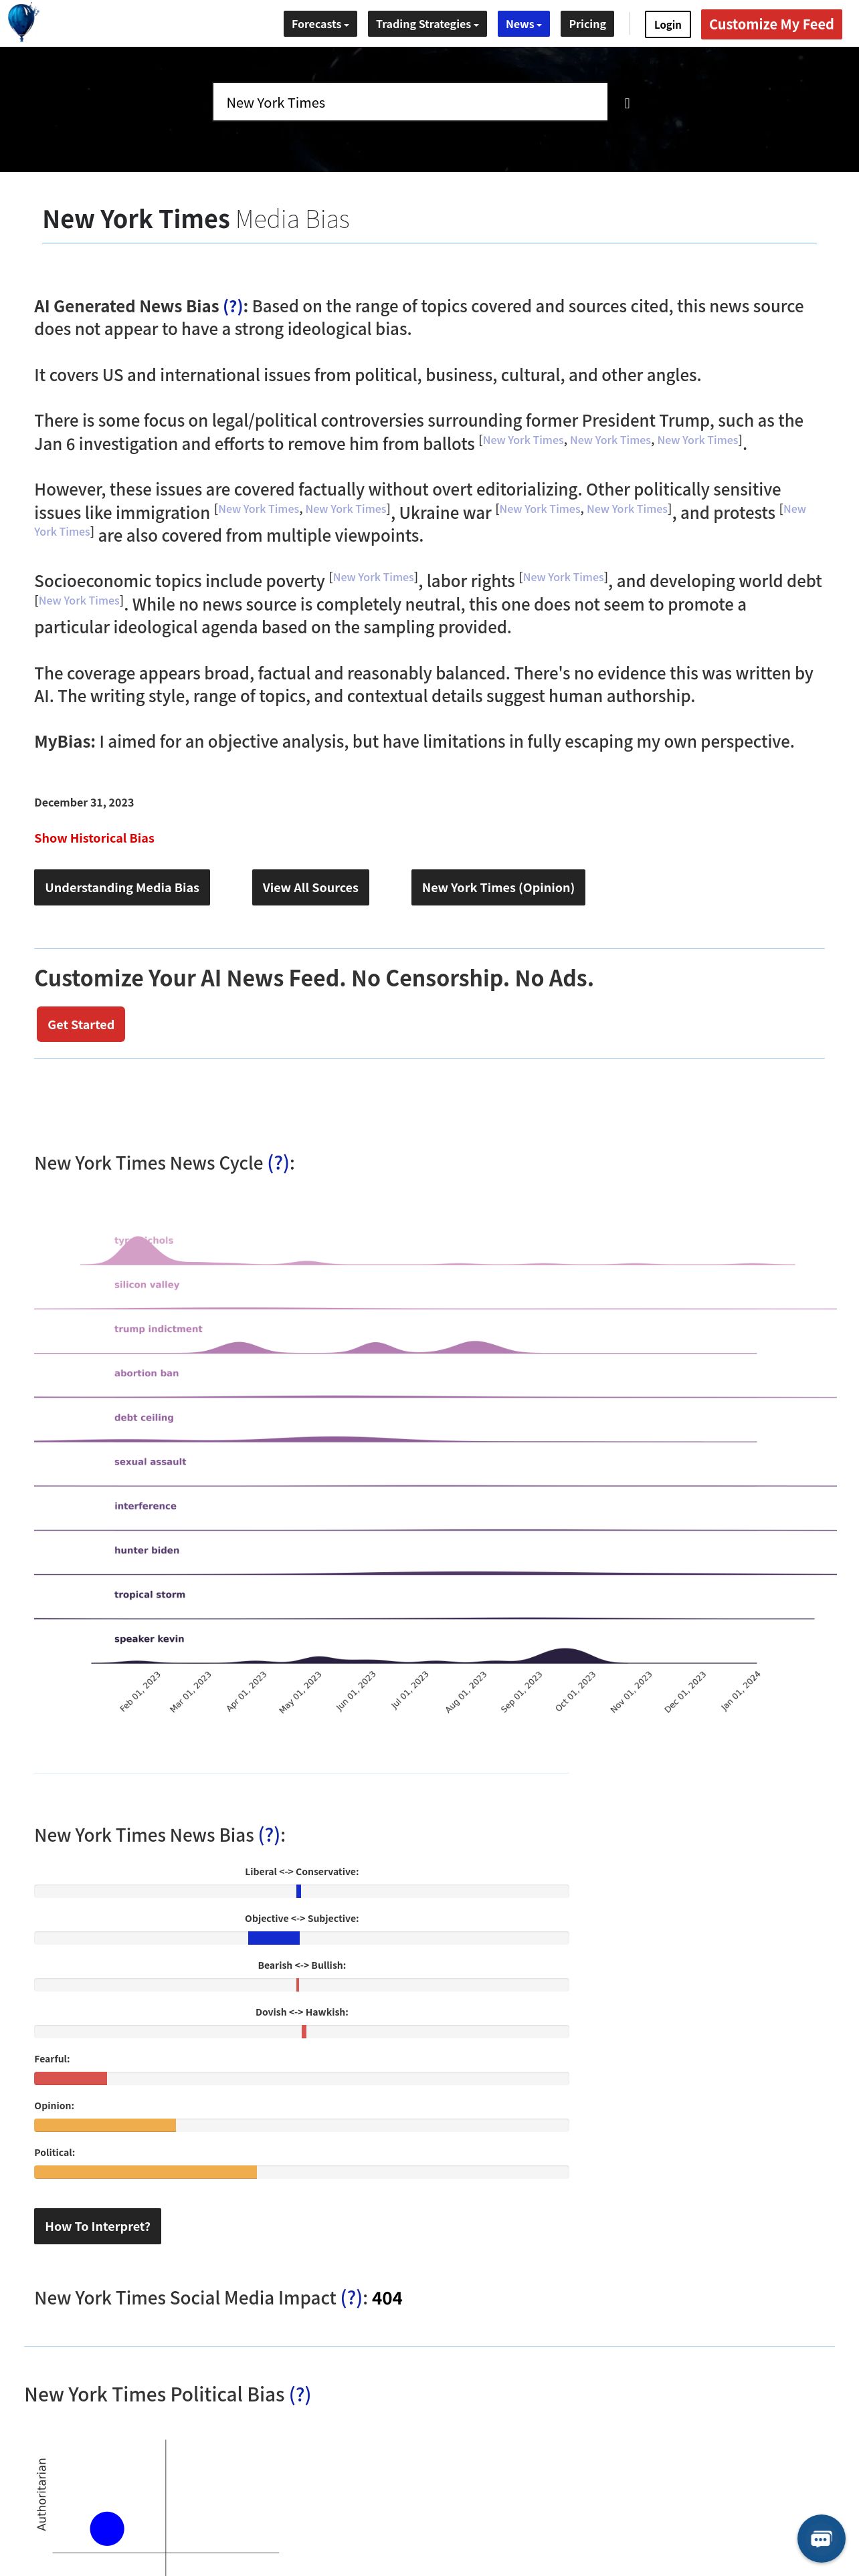
Task: Click the question mark beside AI Generated News Bias
Action: (233, 307)
